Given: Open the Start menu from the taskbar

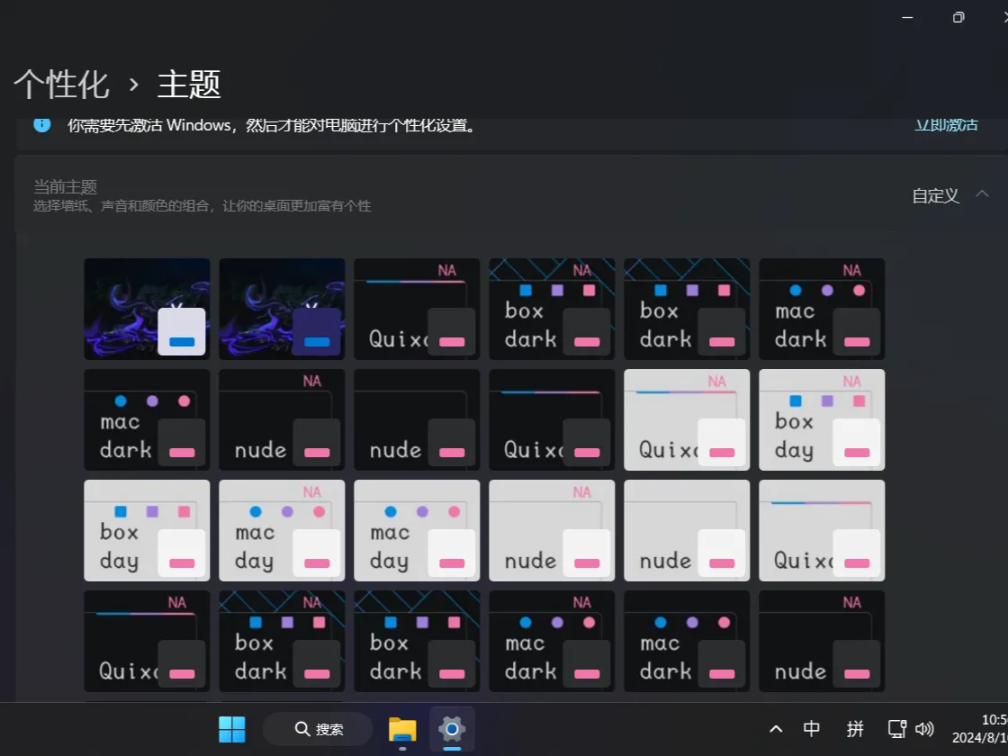Looking at the screenshot, I should tap(232, 729).
